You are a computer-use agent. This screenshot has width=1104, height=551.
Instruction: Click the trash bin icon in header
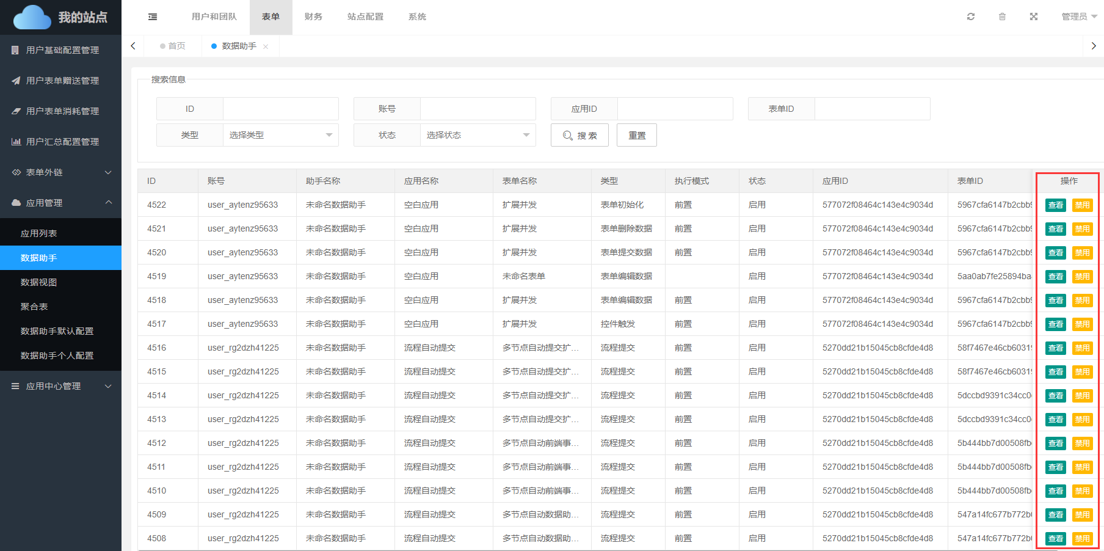coord(1002,16)
